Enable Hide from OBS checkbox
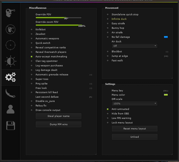Screen dimensions: 179x162 (x=108, y=114)
